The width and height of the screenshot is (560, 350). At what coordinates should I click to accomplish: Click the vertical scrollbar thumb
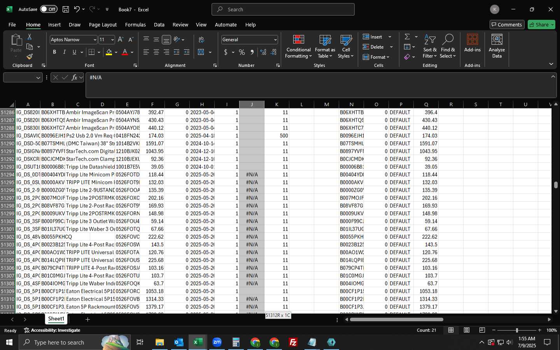click(556, 185)
